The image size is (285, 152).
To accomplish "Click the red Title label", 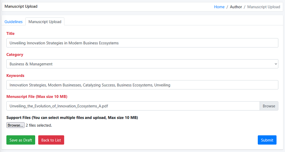I will (x=10, y=34).
